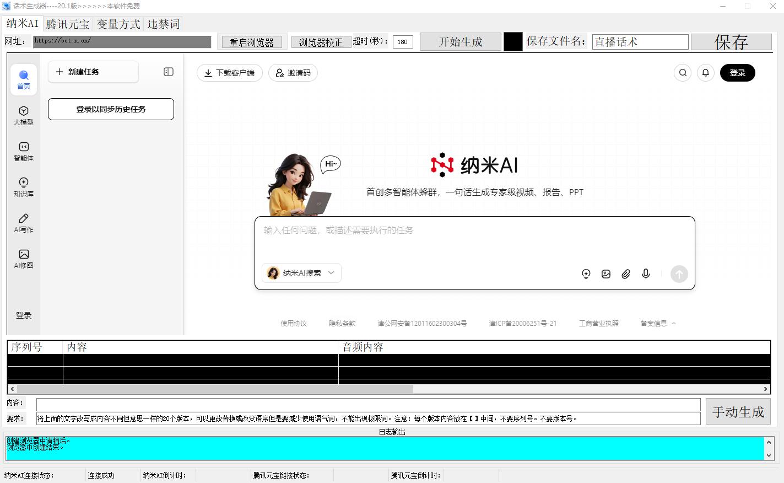The height and width of the screenshot is (483, 784).
Task: Click the Hi~ girl avatar illustration
Action: coord(299,184)
